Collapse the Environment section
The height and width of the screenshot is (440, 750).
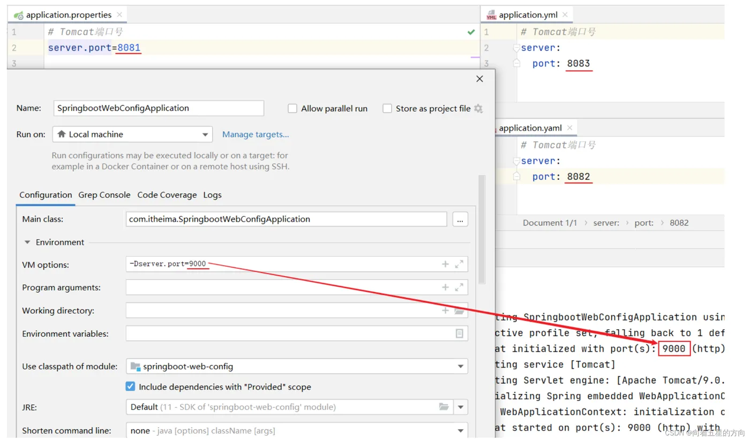pyautogui.click(x=27, y=242)
